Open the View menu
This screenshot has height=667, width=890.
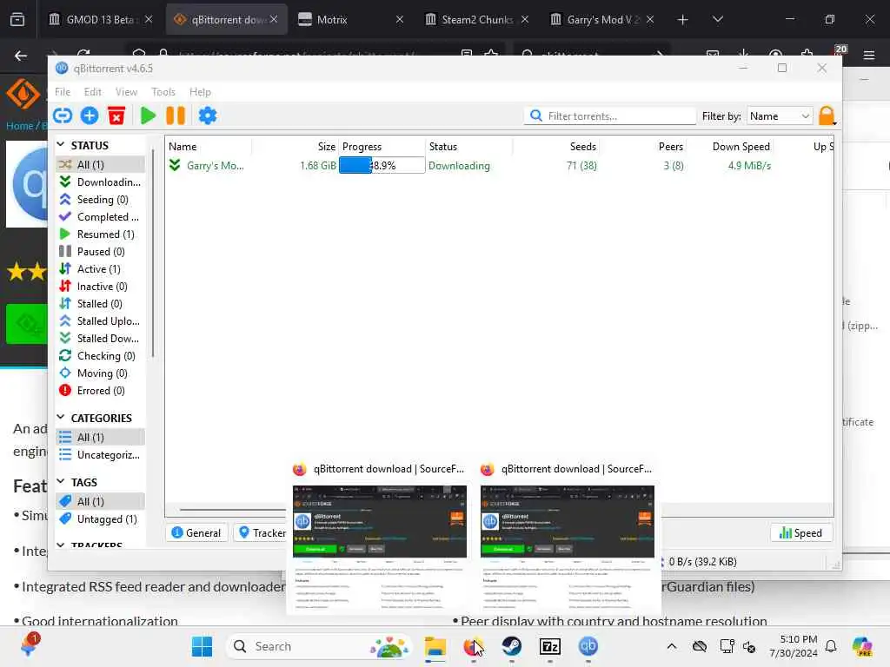point(126,92)
